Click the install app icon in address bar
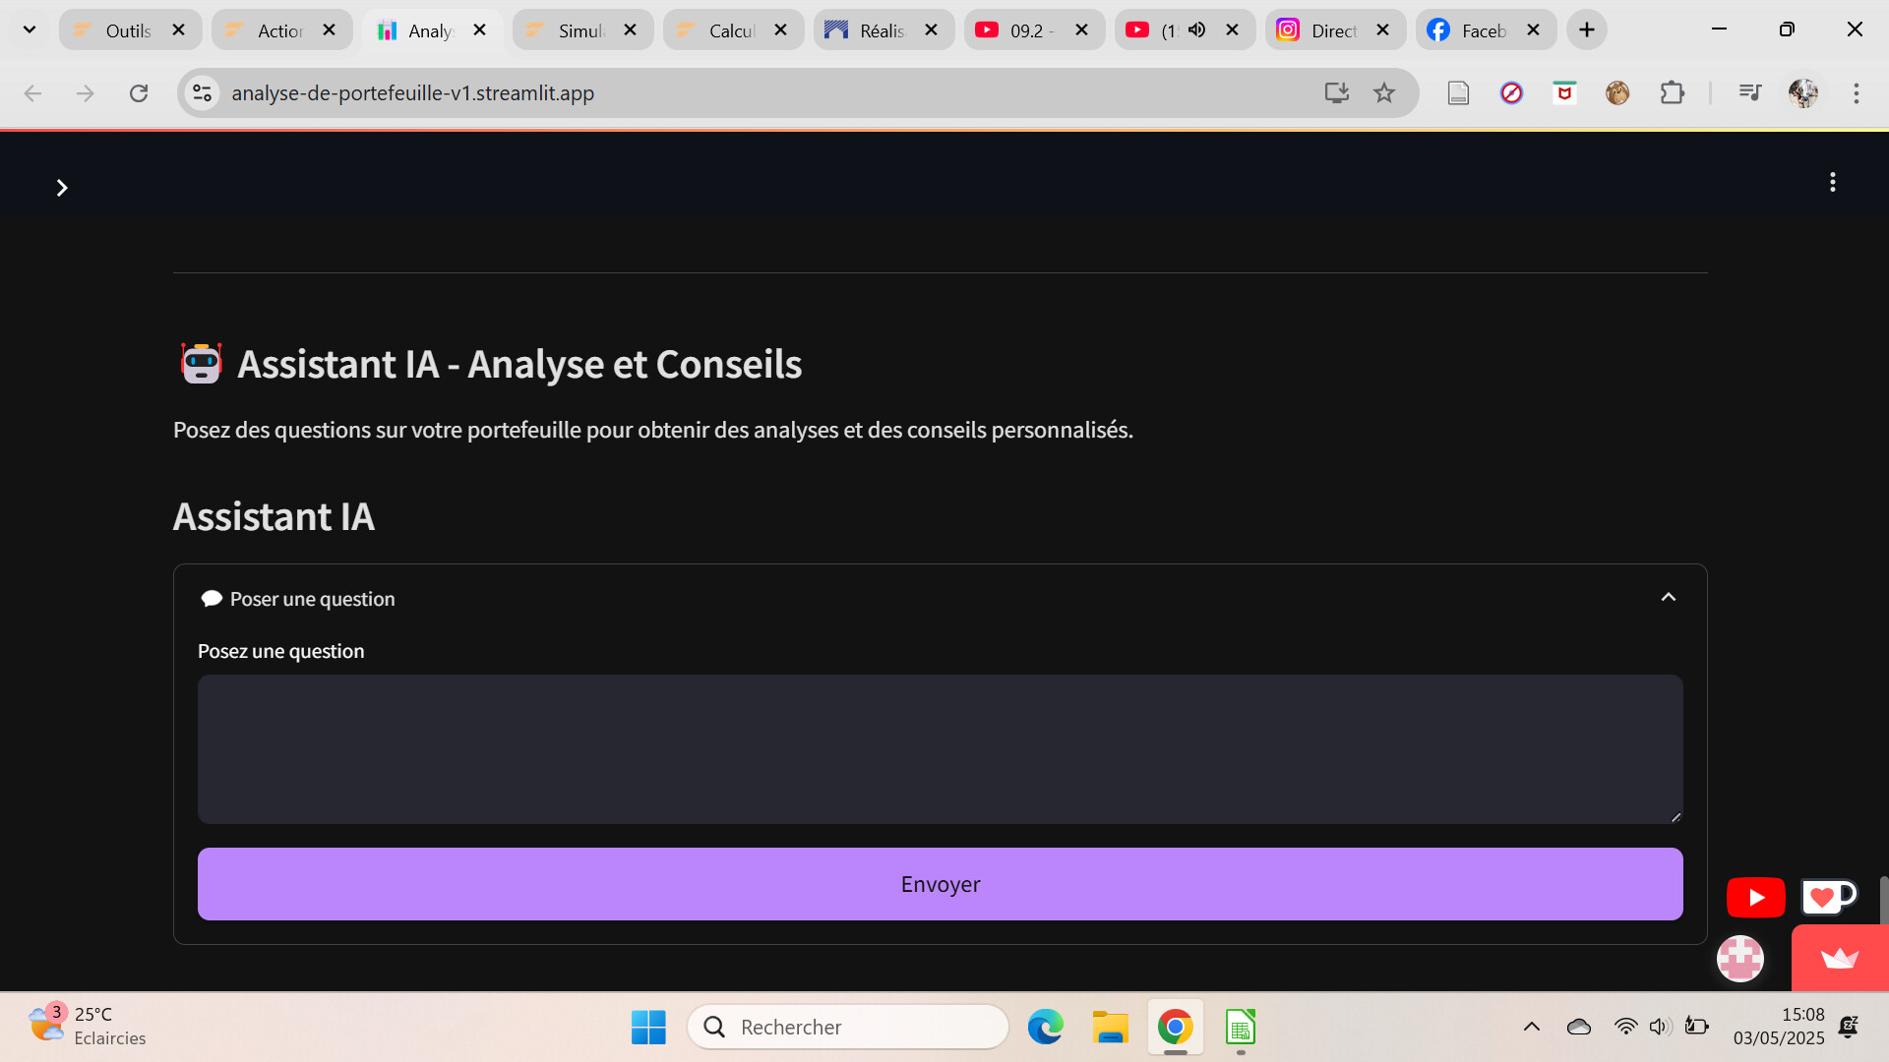Viewport: 1889px width, 1062px height. coord(1335,93)
